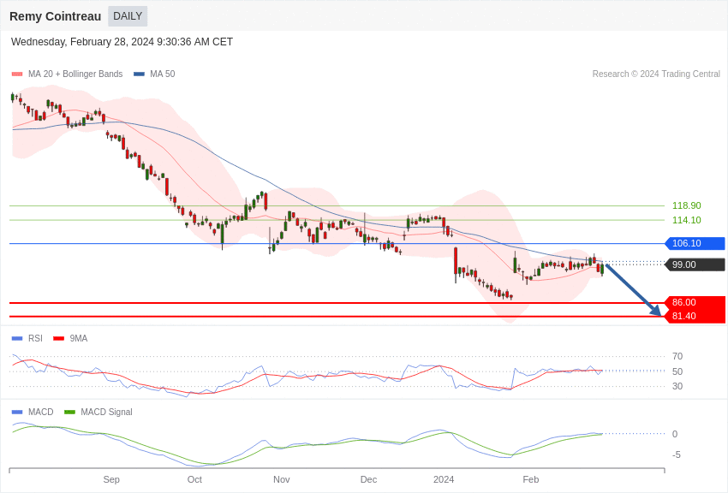Viewport: 728px width, 493px height.
Task: Toggle the MA 50 legend label
Action: (162, 74)
